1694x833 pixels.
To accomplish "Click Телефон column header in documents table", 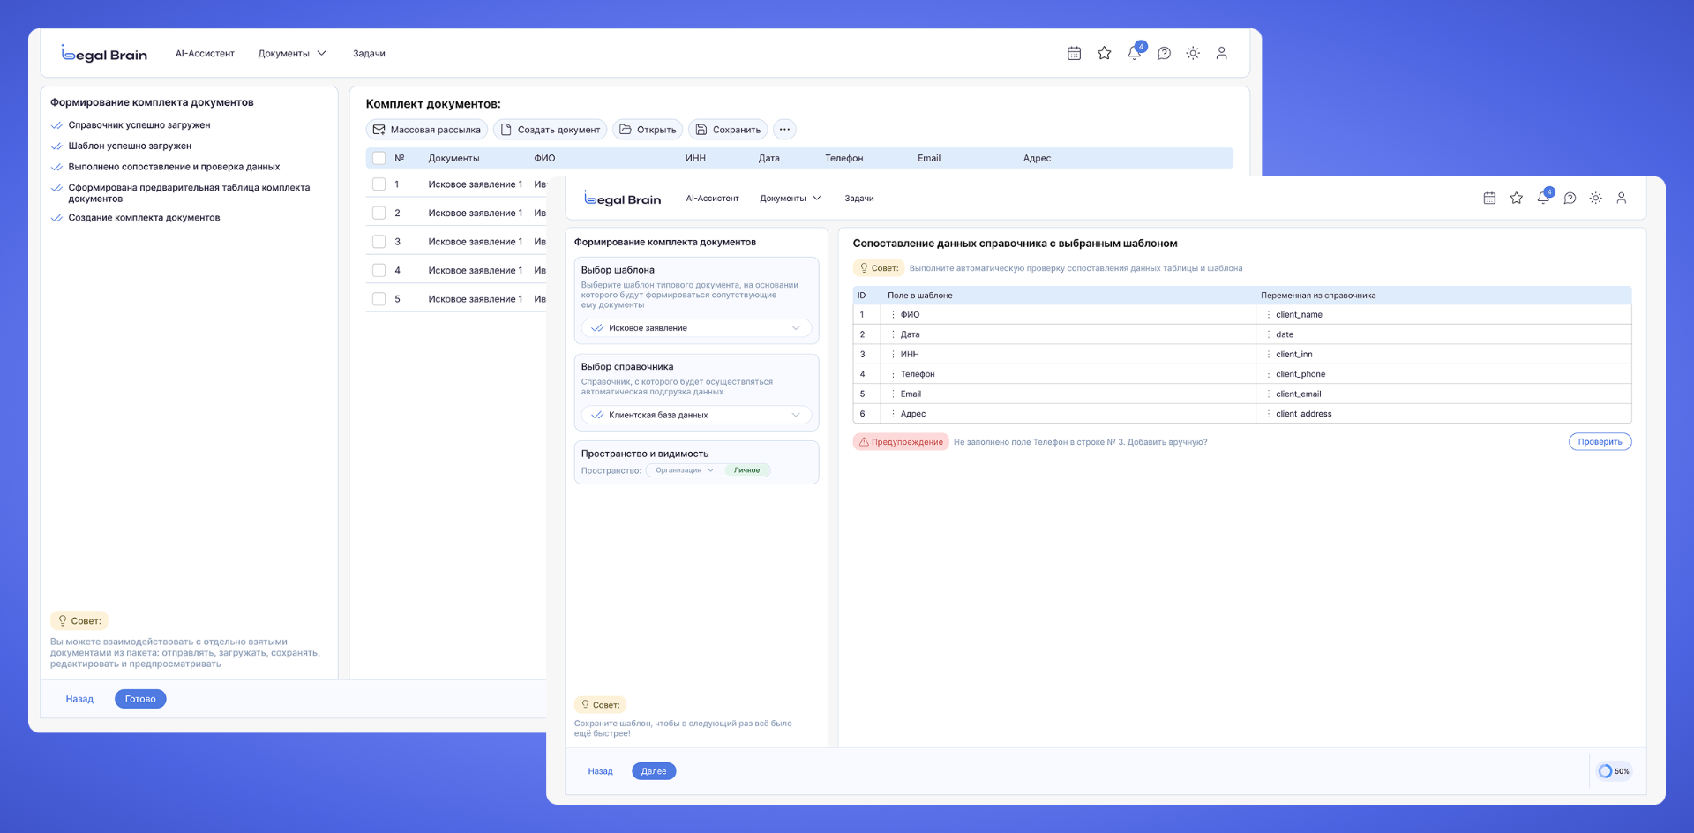I will [843, 159].
